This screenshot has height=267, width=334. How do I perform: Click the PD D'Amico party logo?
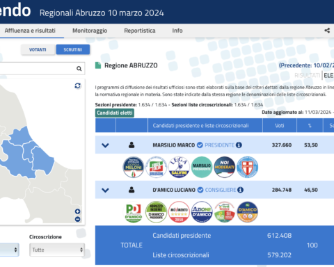coord(134,212)
